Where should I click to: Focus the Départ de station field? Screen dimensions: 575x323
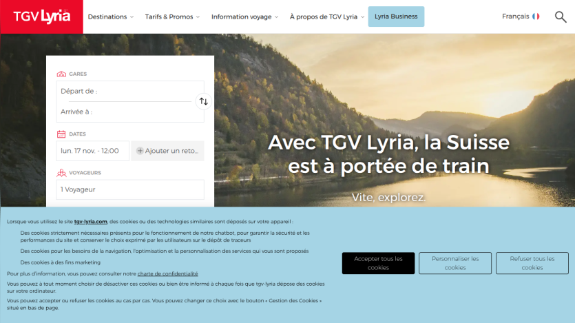126,92
